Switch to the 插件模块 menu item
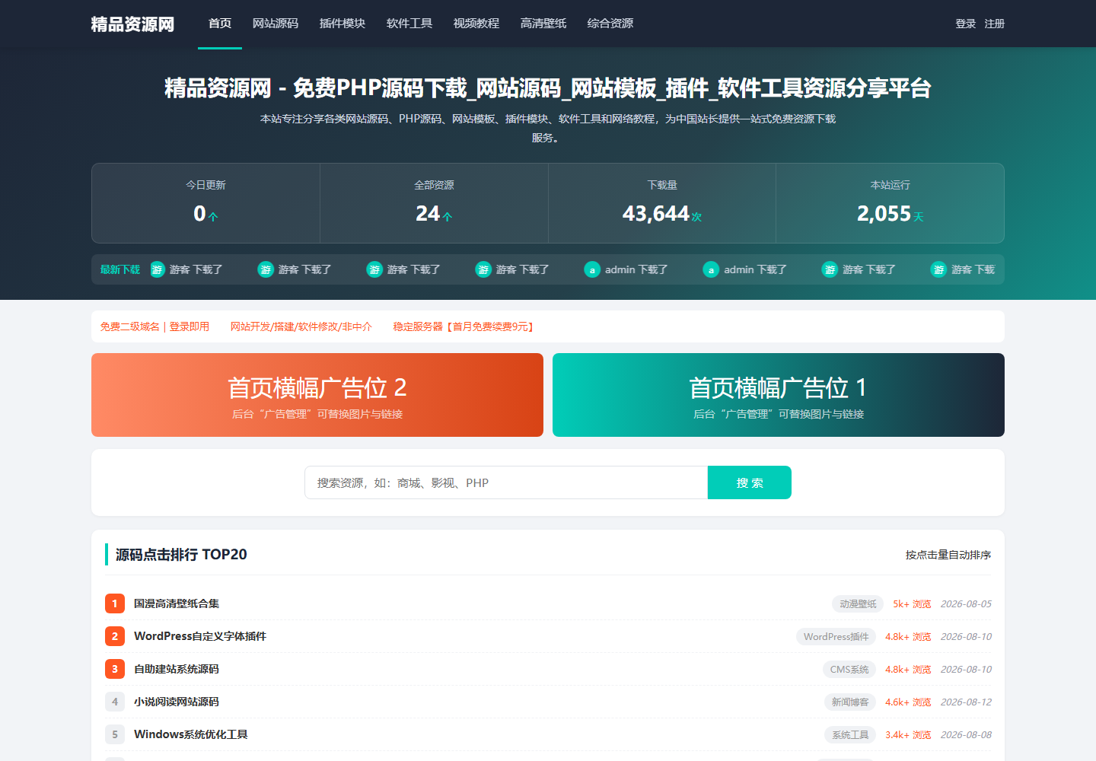The width and height of the screenshot is (1096, 761). coord(342,24)
